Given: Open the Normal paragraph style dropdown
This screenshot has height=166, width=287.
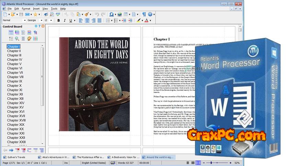Looking at the screenshot, I should click(x=24, y=21).
